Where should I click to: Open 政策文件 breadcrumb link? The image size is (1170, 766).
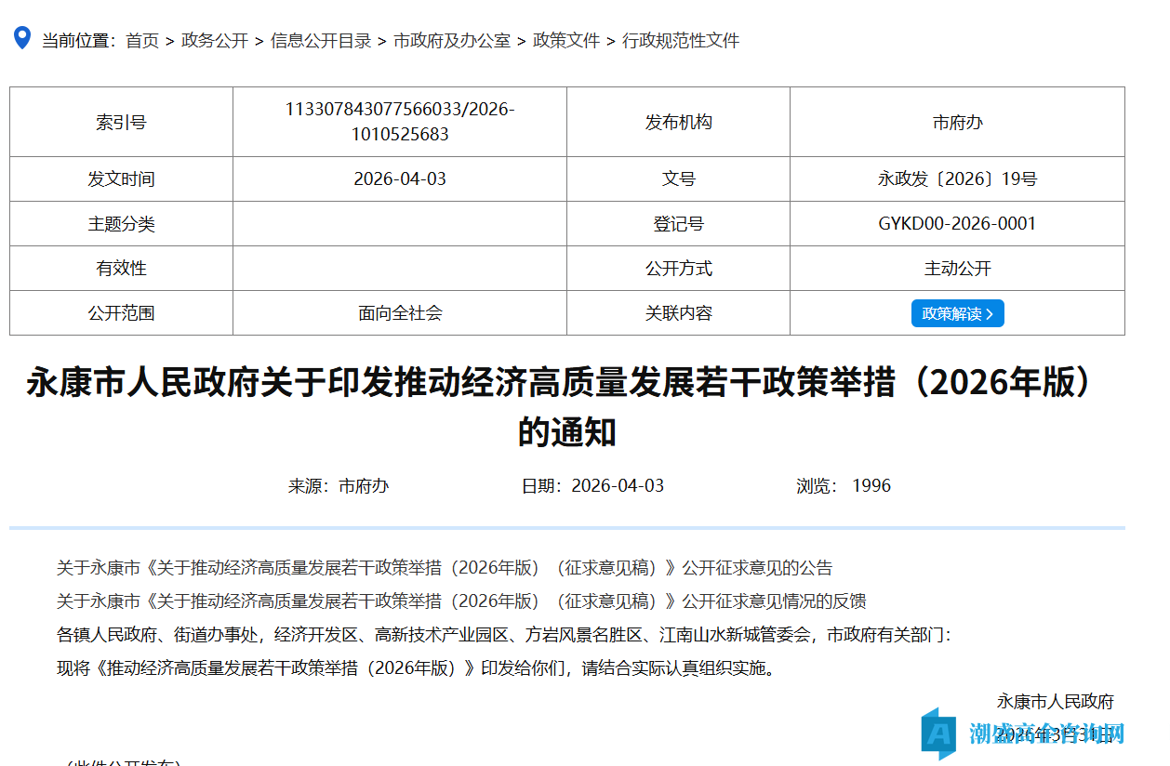[566, 41]
